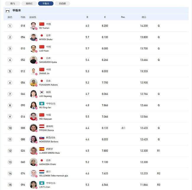Image resolution: width=192 pixels, height=190 pixels.
Task: Open OU Yushan's athlete photo
Action: click(x=33, y=26)
